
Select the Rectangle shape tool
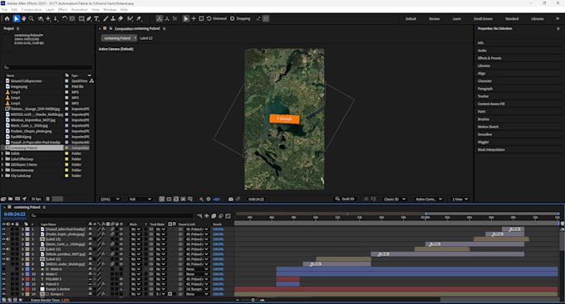click(x=81, y=19)
